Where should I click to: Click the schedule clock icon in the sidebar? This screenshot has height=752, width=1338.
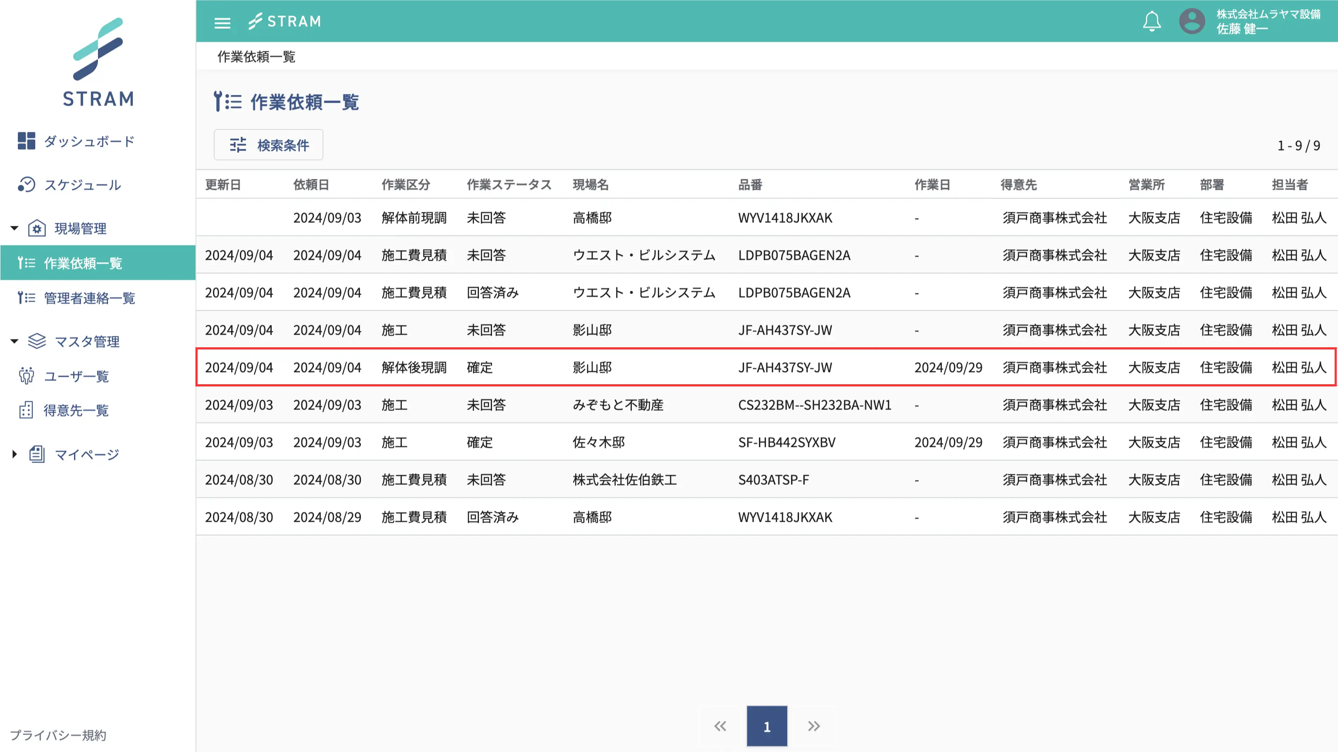26,185
